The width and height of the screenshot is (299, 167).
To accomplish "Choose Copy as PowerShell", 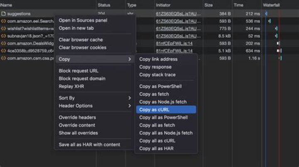I will click(160, 86).
